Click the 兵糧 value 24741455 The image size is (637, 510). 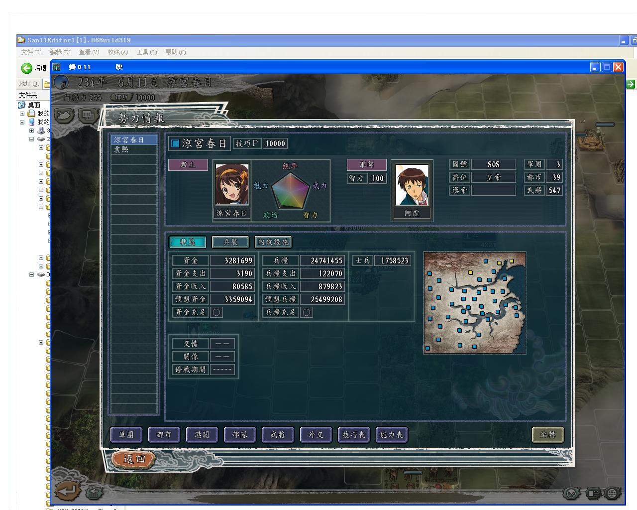point(322,260)
